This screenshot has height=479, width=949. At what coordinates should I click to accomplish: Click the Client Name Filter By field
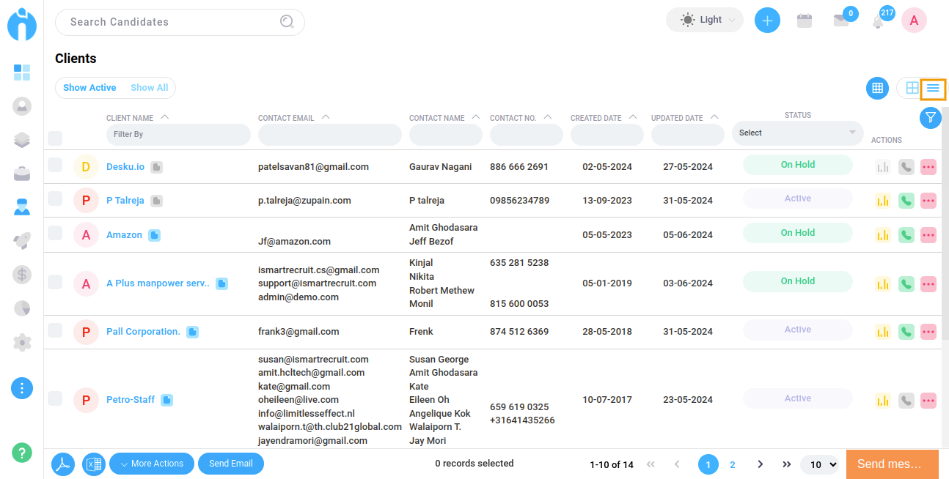point(178,135)
